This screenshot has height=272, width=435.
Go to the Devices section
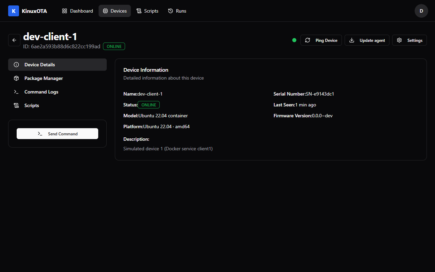115,11
